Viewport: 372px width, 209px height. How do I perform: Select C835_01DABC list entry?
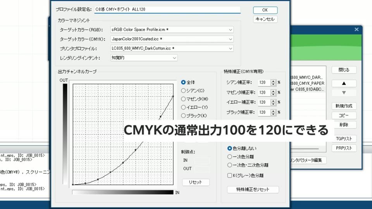tap(308, 89)
